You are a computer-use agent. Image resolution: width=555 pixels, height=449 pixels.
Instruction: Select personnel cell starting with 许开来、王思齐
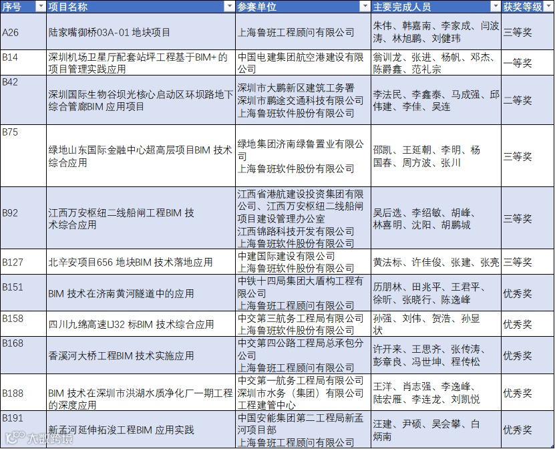436,355
